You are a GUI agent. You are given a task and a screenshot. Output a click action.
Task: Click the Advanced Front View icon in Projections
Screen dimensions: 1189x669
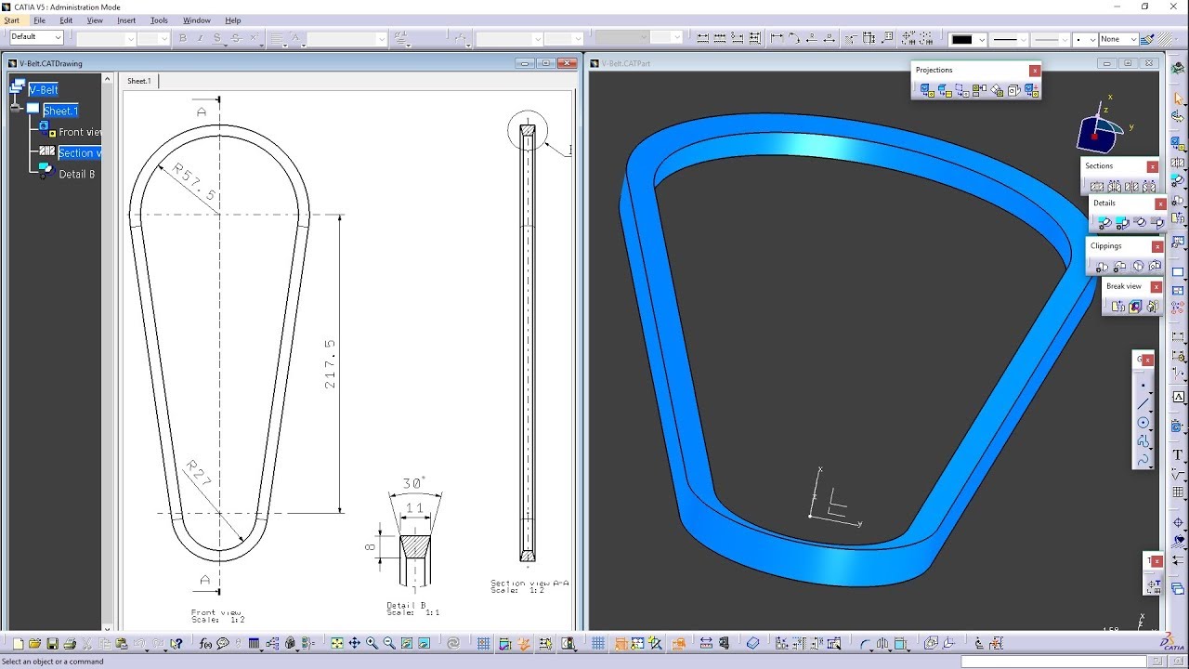point(1031,90)
